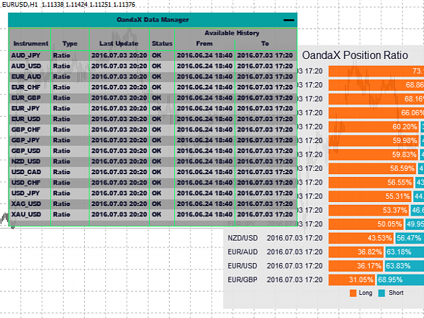The height and width of the screenshot is (318, 424).
Task: Select the Last Update column header
Action: (119, 43)
